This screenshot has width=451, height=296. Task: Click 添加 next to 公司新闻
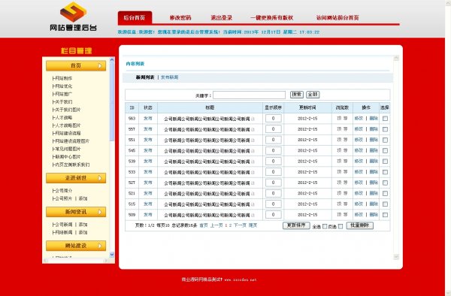pos(83,225)
